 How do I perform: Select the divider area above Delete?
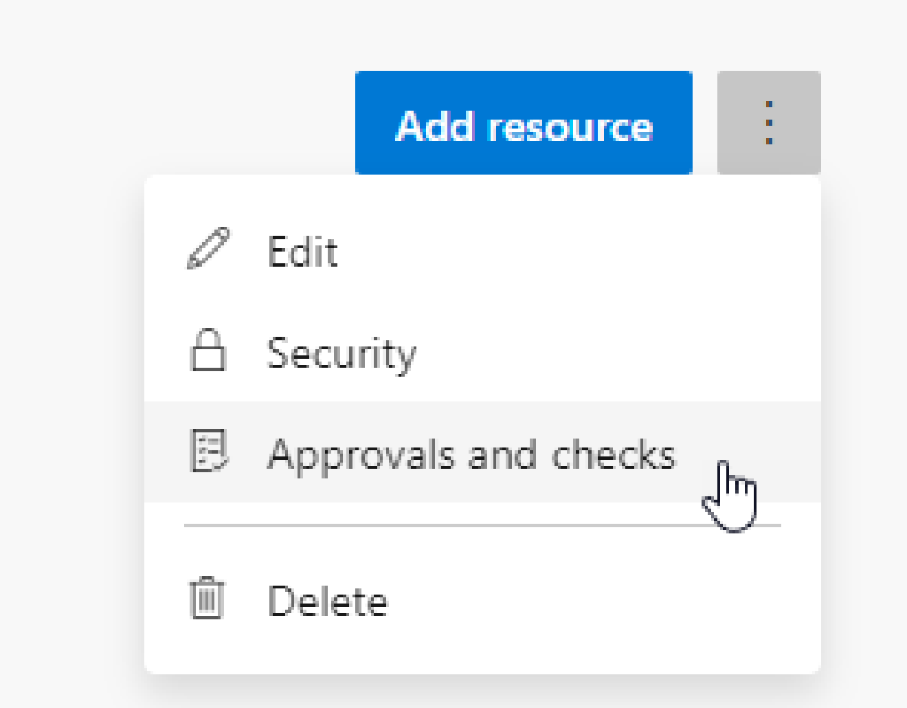[x=481, y=526]
